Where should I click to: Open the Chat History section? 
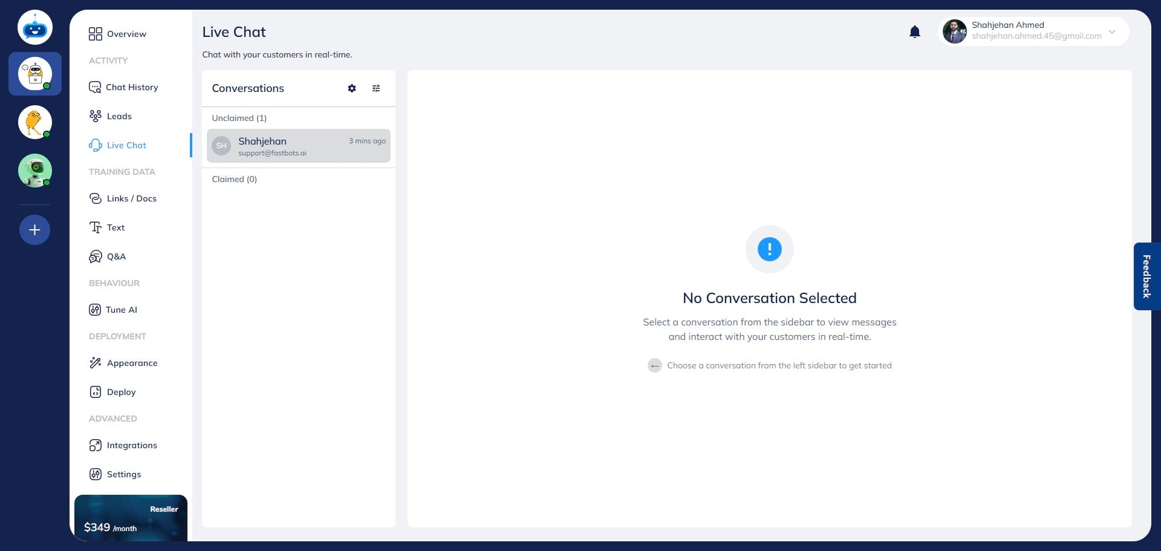tap(132, 86)
